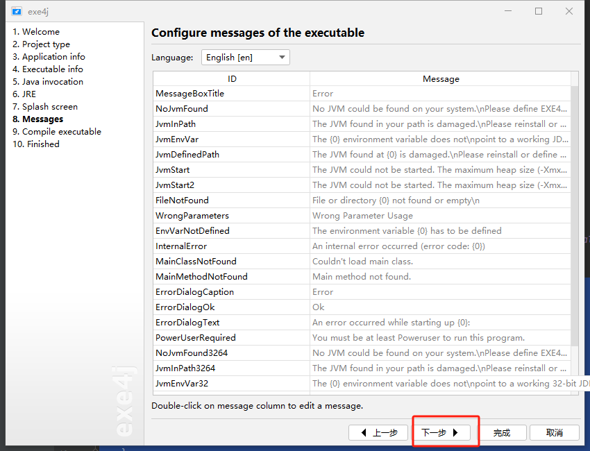Click the message text in the JvmEnvVar row
This screenshot has width=590, height=451.
[x=440, y=139]
